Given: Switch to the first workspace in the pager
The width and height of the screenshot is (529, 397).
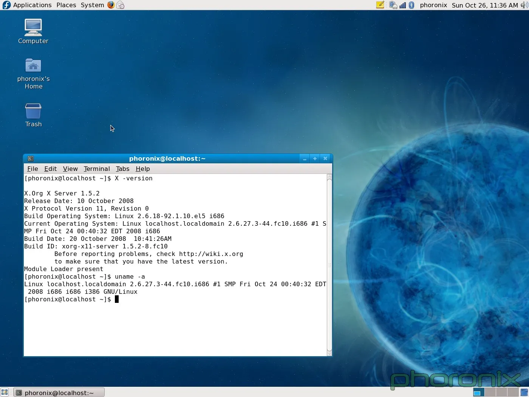Looking at the screenshot, I should point(478,392).
